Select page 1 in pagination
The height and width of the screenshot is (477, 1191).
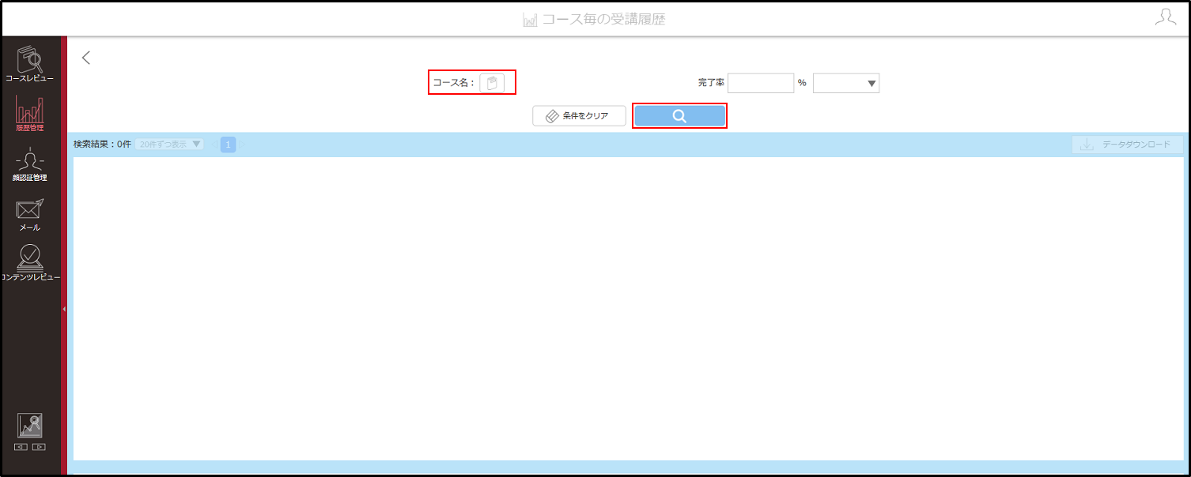click(228, 145)
